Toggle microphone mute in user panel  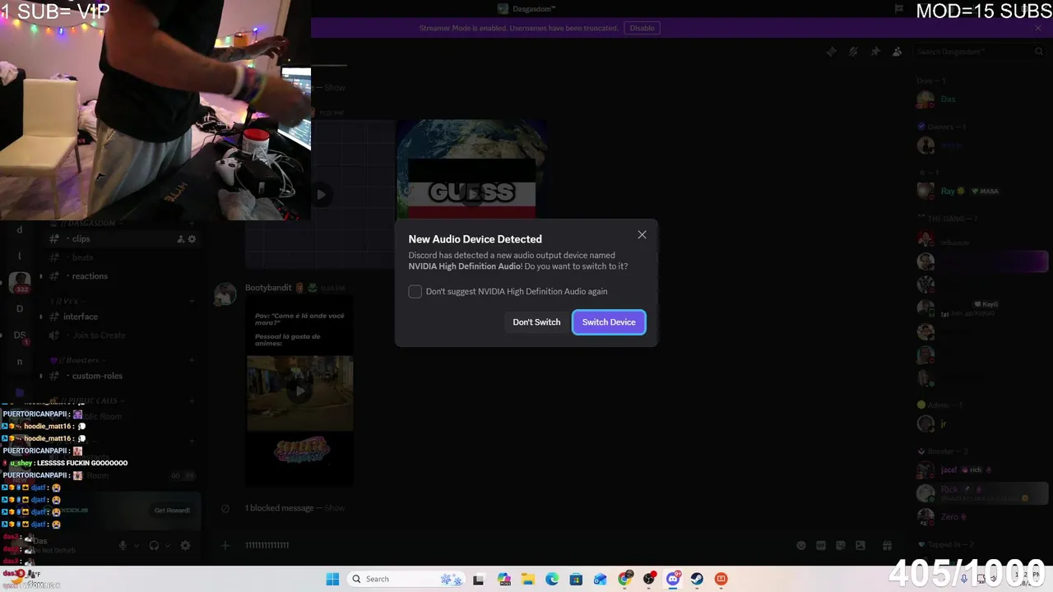click(x=123, y=545)
